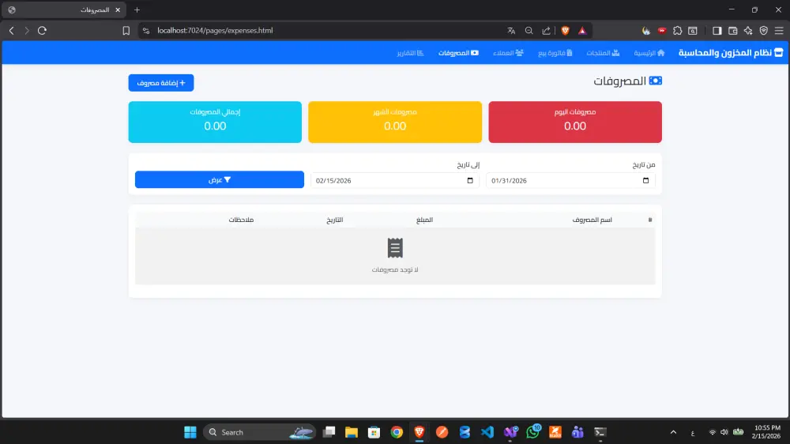Click the bookmark icon beside the address bar
This screenshot has width=790, height=444.
tap(126, 31)
